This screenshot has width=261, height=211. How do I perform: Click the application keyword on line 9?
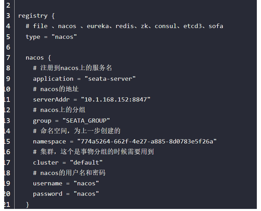(x=53, y=79)
